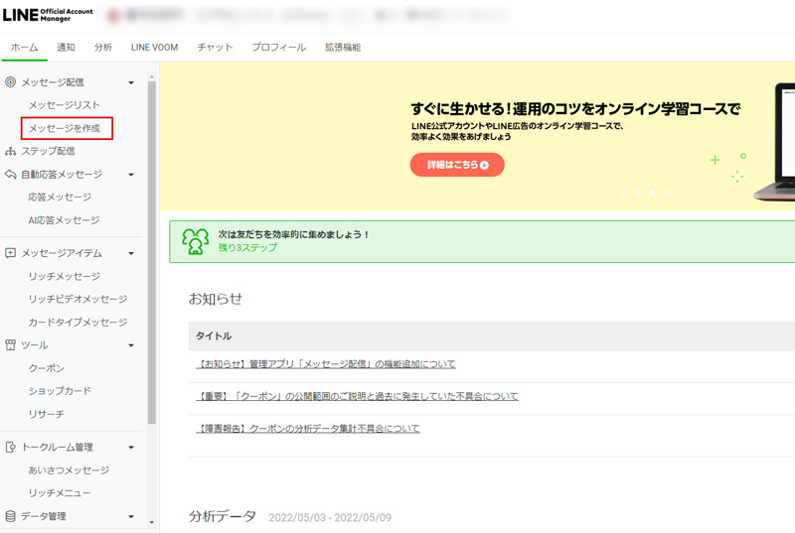
Task: Open リッチメニュー in sidebar
Action: pyautogui.click(x=60, y=492)
